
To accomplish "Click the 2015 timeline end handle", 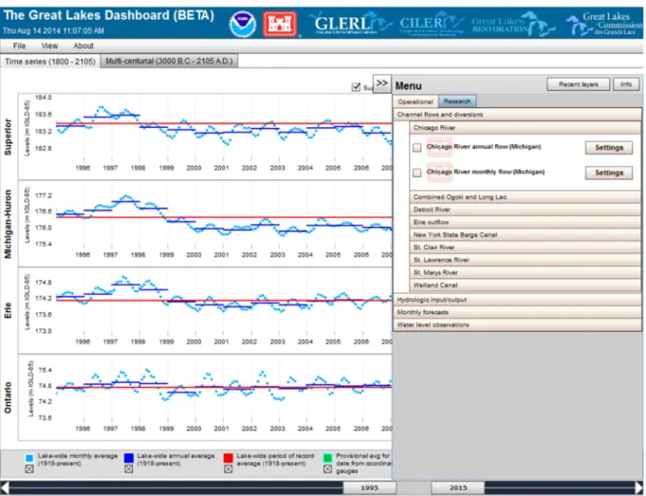I will click(458, 487).
